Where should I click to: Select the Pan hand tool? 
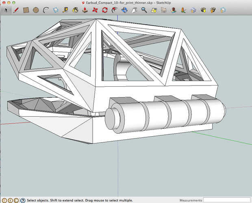pyautogui.click(x=135, y=10)
